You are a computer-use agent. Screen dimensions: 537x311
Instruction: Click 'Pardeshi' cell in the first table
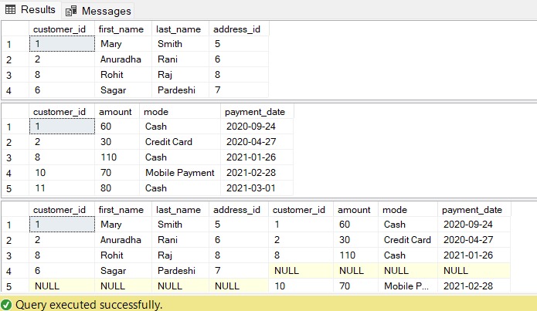(x=181, y=90)
